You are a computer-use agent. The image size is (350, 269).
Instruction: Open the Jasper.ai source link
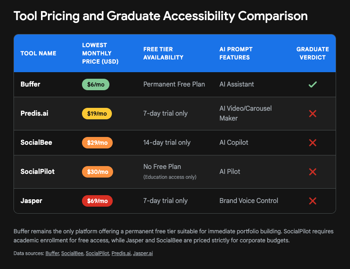click(x=143, y=253)
